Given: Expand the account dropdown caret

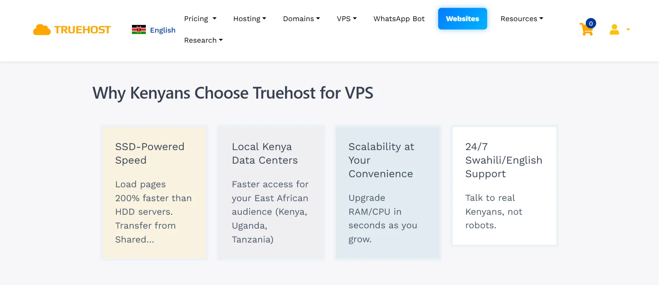Looking at the screenshot, I should click(x=628, y=30).
